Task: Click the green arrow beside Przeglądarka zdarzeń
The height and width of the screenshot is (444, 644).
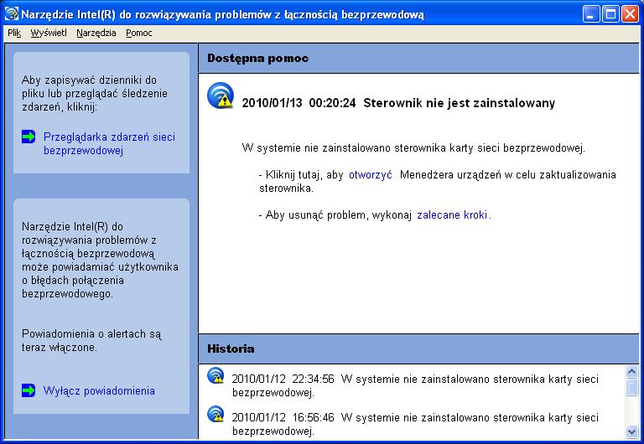Action: (x=29, y=137)
